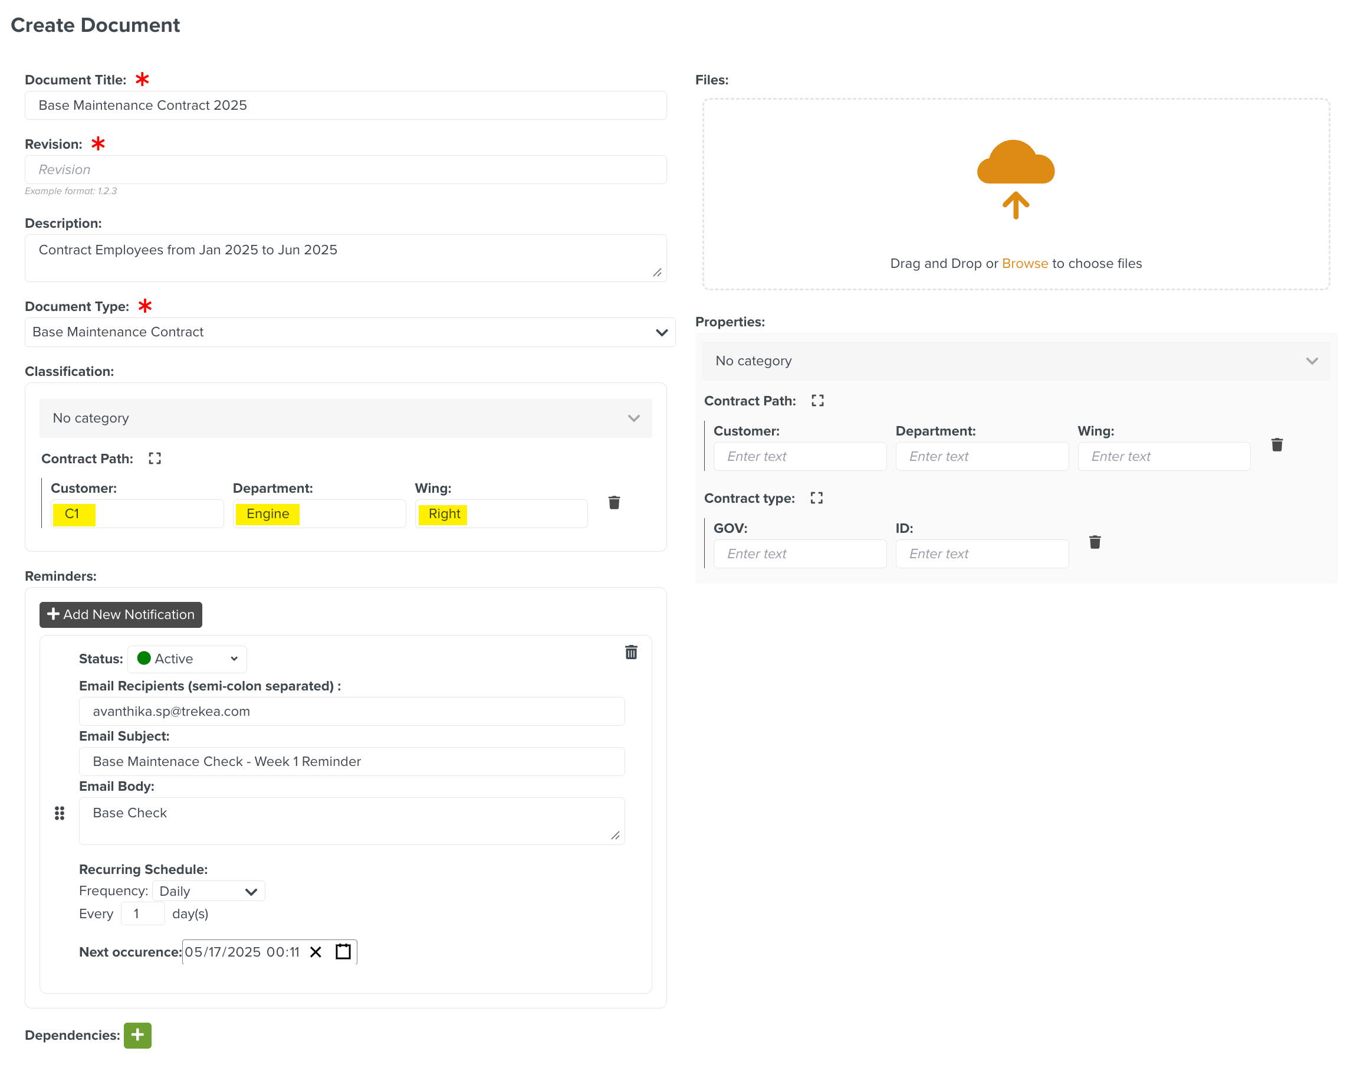Screen dimensions: 1347x1074
Task: Click into the Revision input field
Action: pos(346,169)
